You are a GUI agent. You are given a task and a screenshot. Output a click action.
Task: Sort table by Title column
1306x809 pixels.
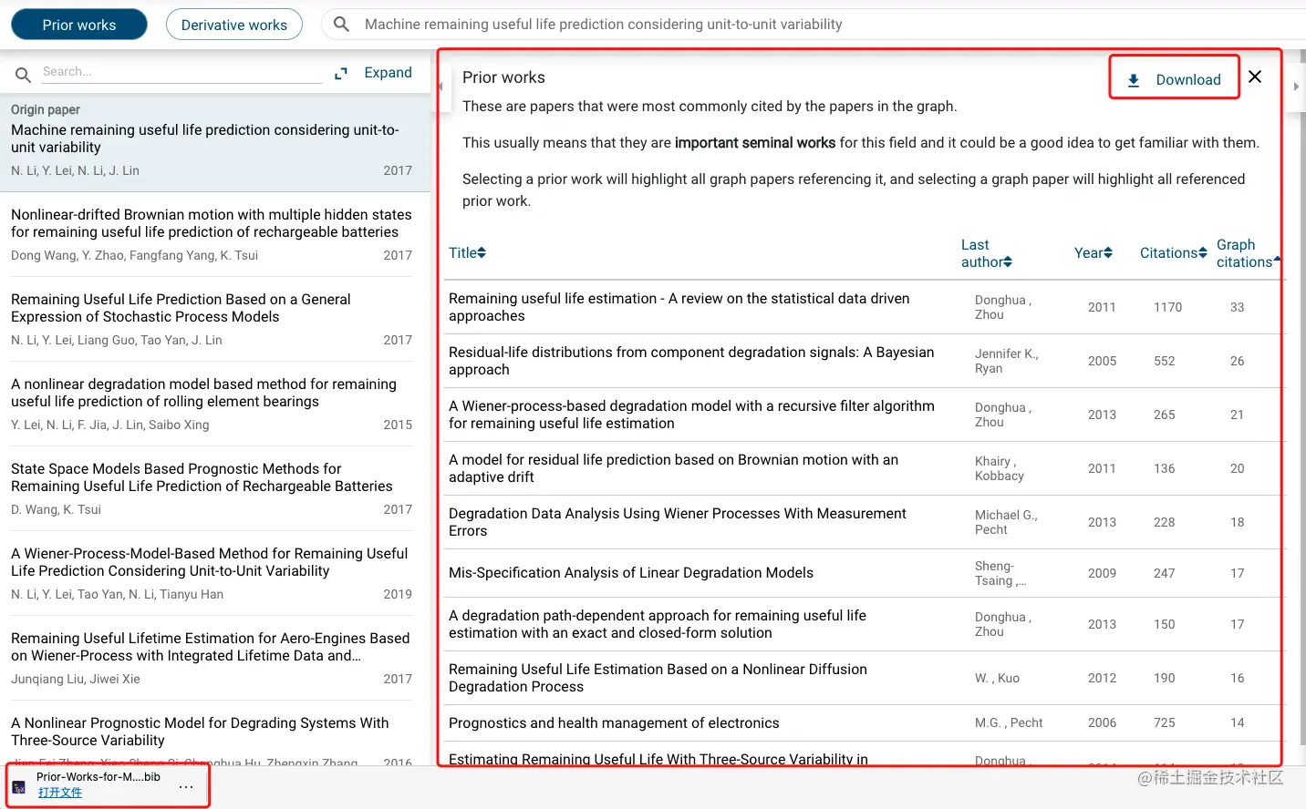(x=467, y=252)
